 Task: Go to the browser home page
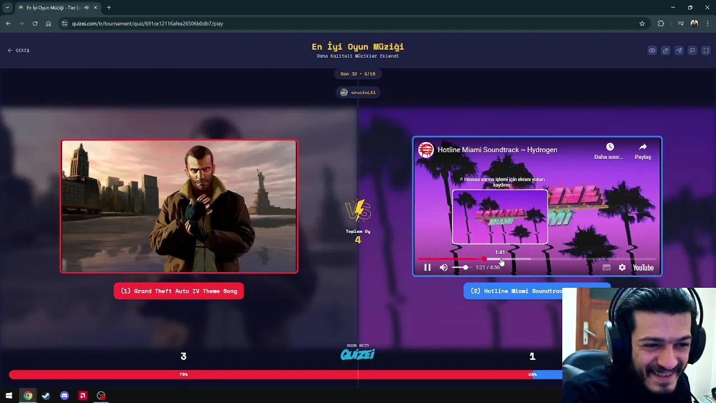pyautogui.click(x=48, y=24)
